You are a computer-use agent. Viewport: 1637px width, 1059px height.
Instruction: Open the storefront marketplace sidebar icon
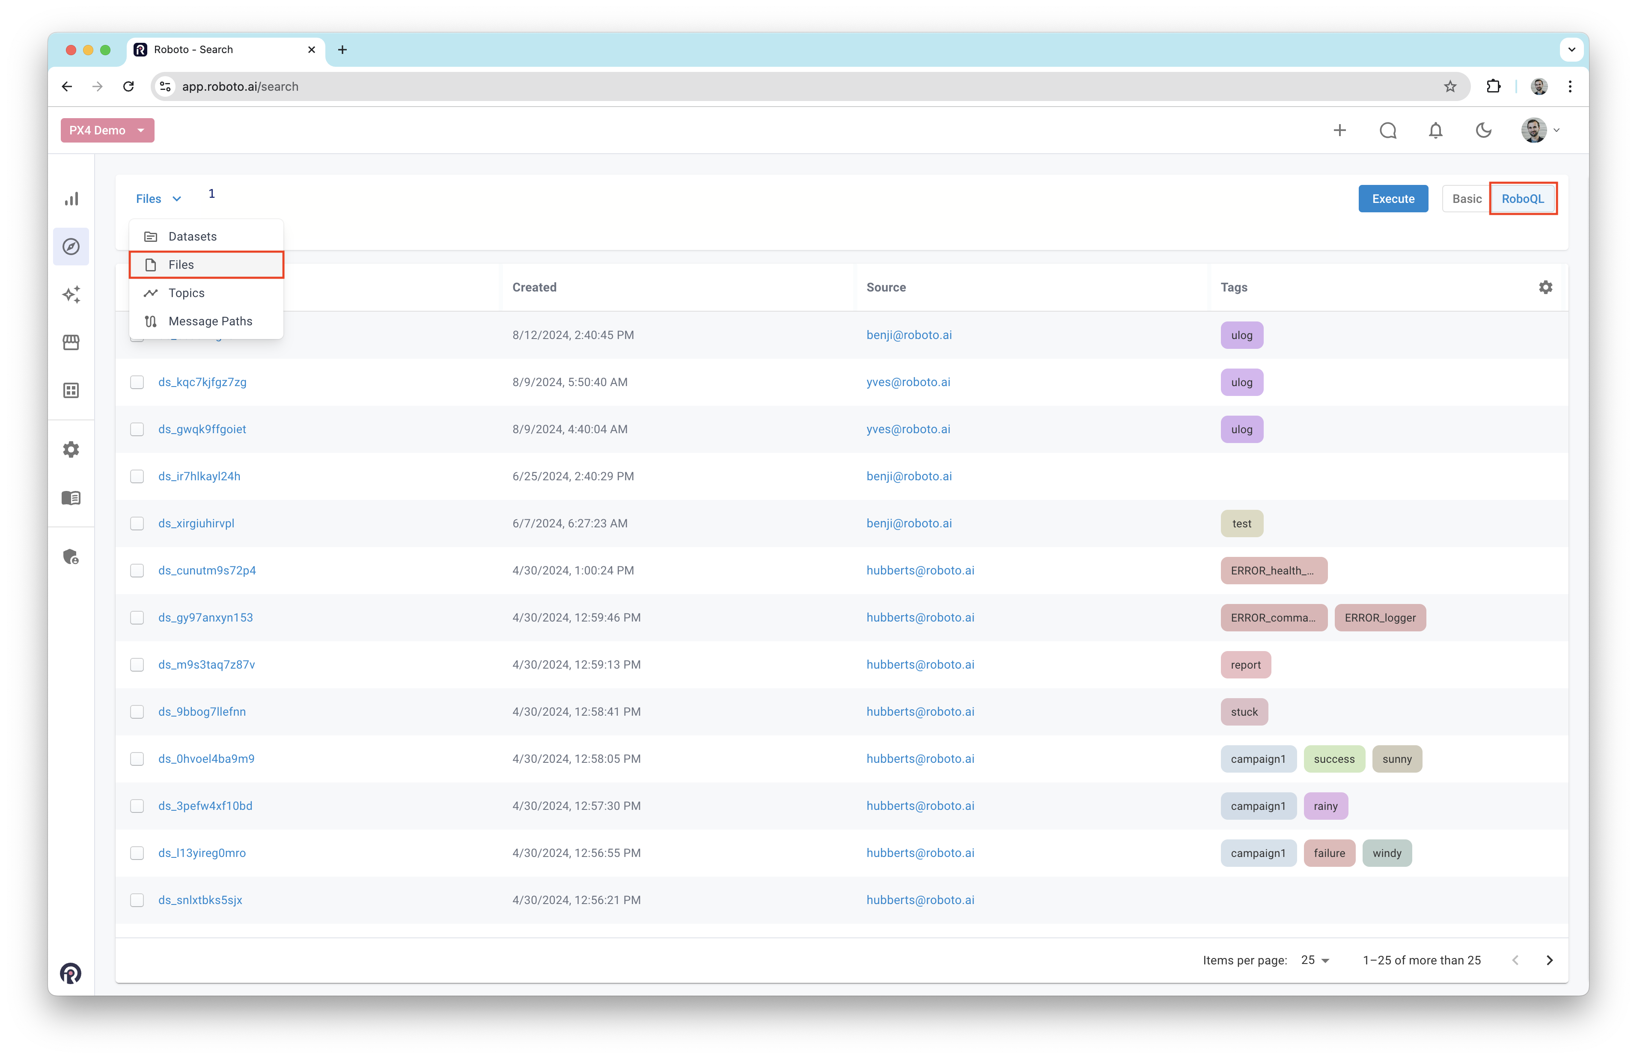tap(71, 342)
